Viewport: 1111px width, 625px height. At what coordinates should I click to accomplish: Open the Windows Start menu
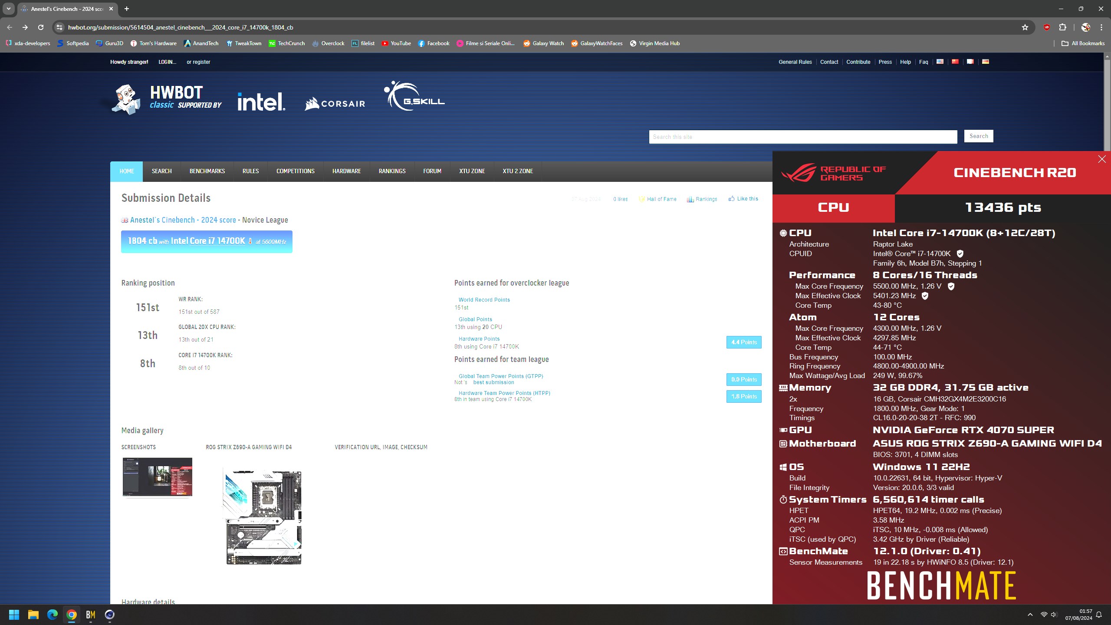coord(14,615)
